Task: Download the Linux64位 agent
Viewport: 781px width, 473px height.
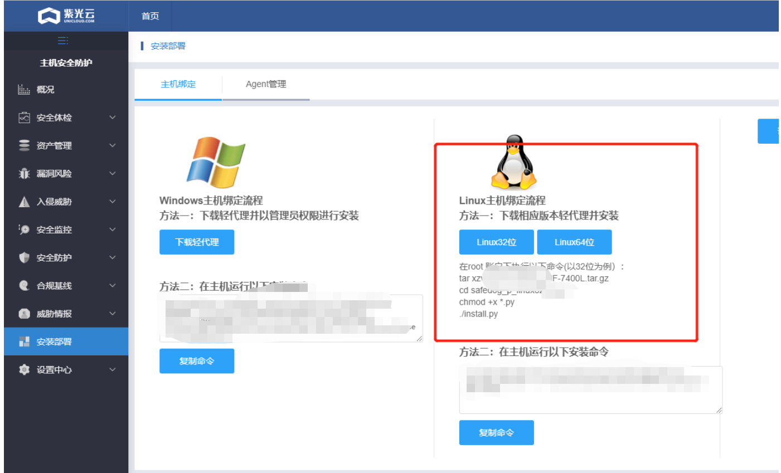Action: click(x=574, y=242)
